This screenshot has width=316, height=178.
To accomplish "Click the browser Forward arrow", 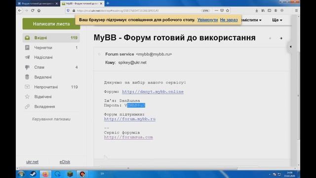I will (26, 10).
